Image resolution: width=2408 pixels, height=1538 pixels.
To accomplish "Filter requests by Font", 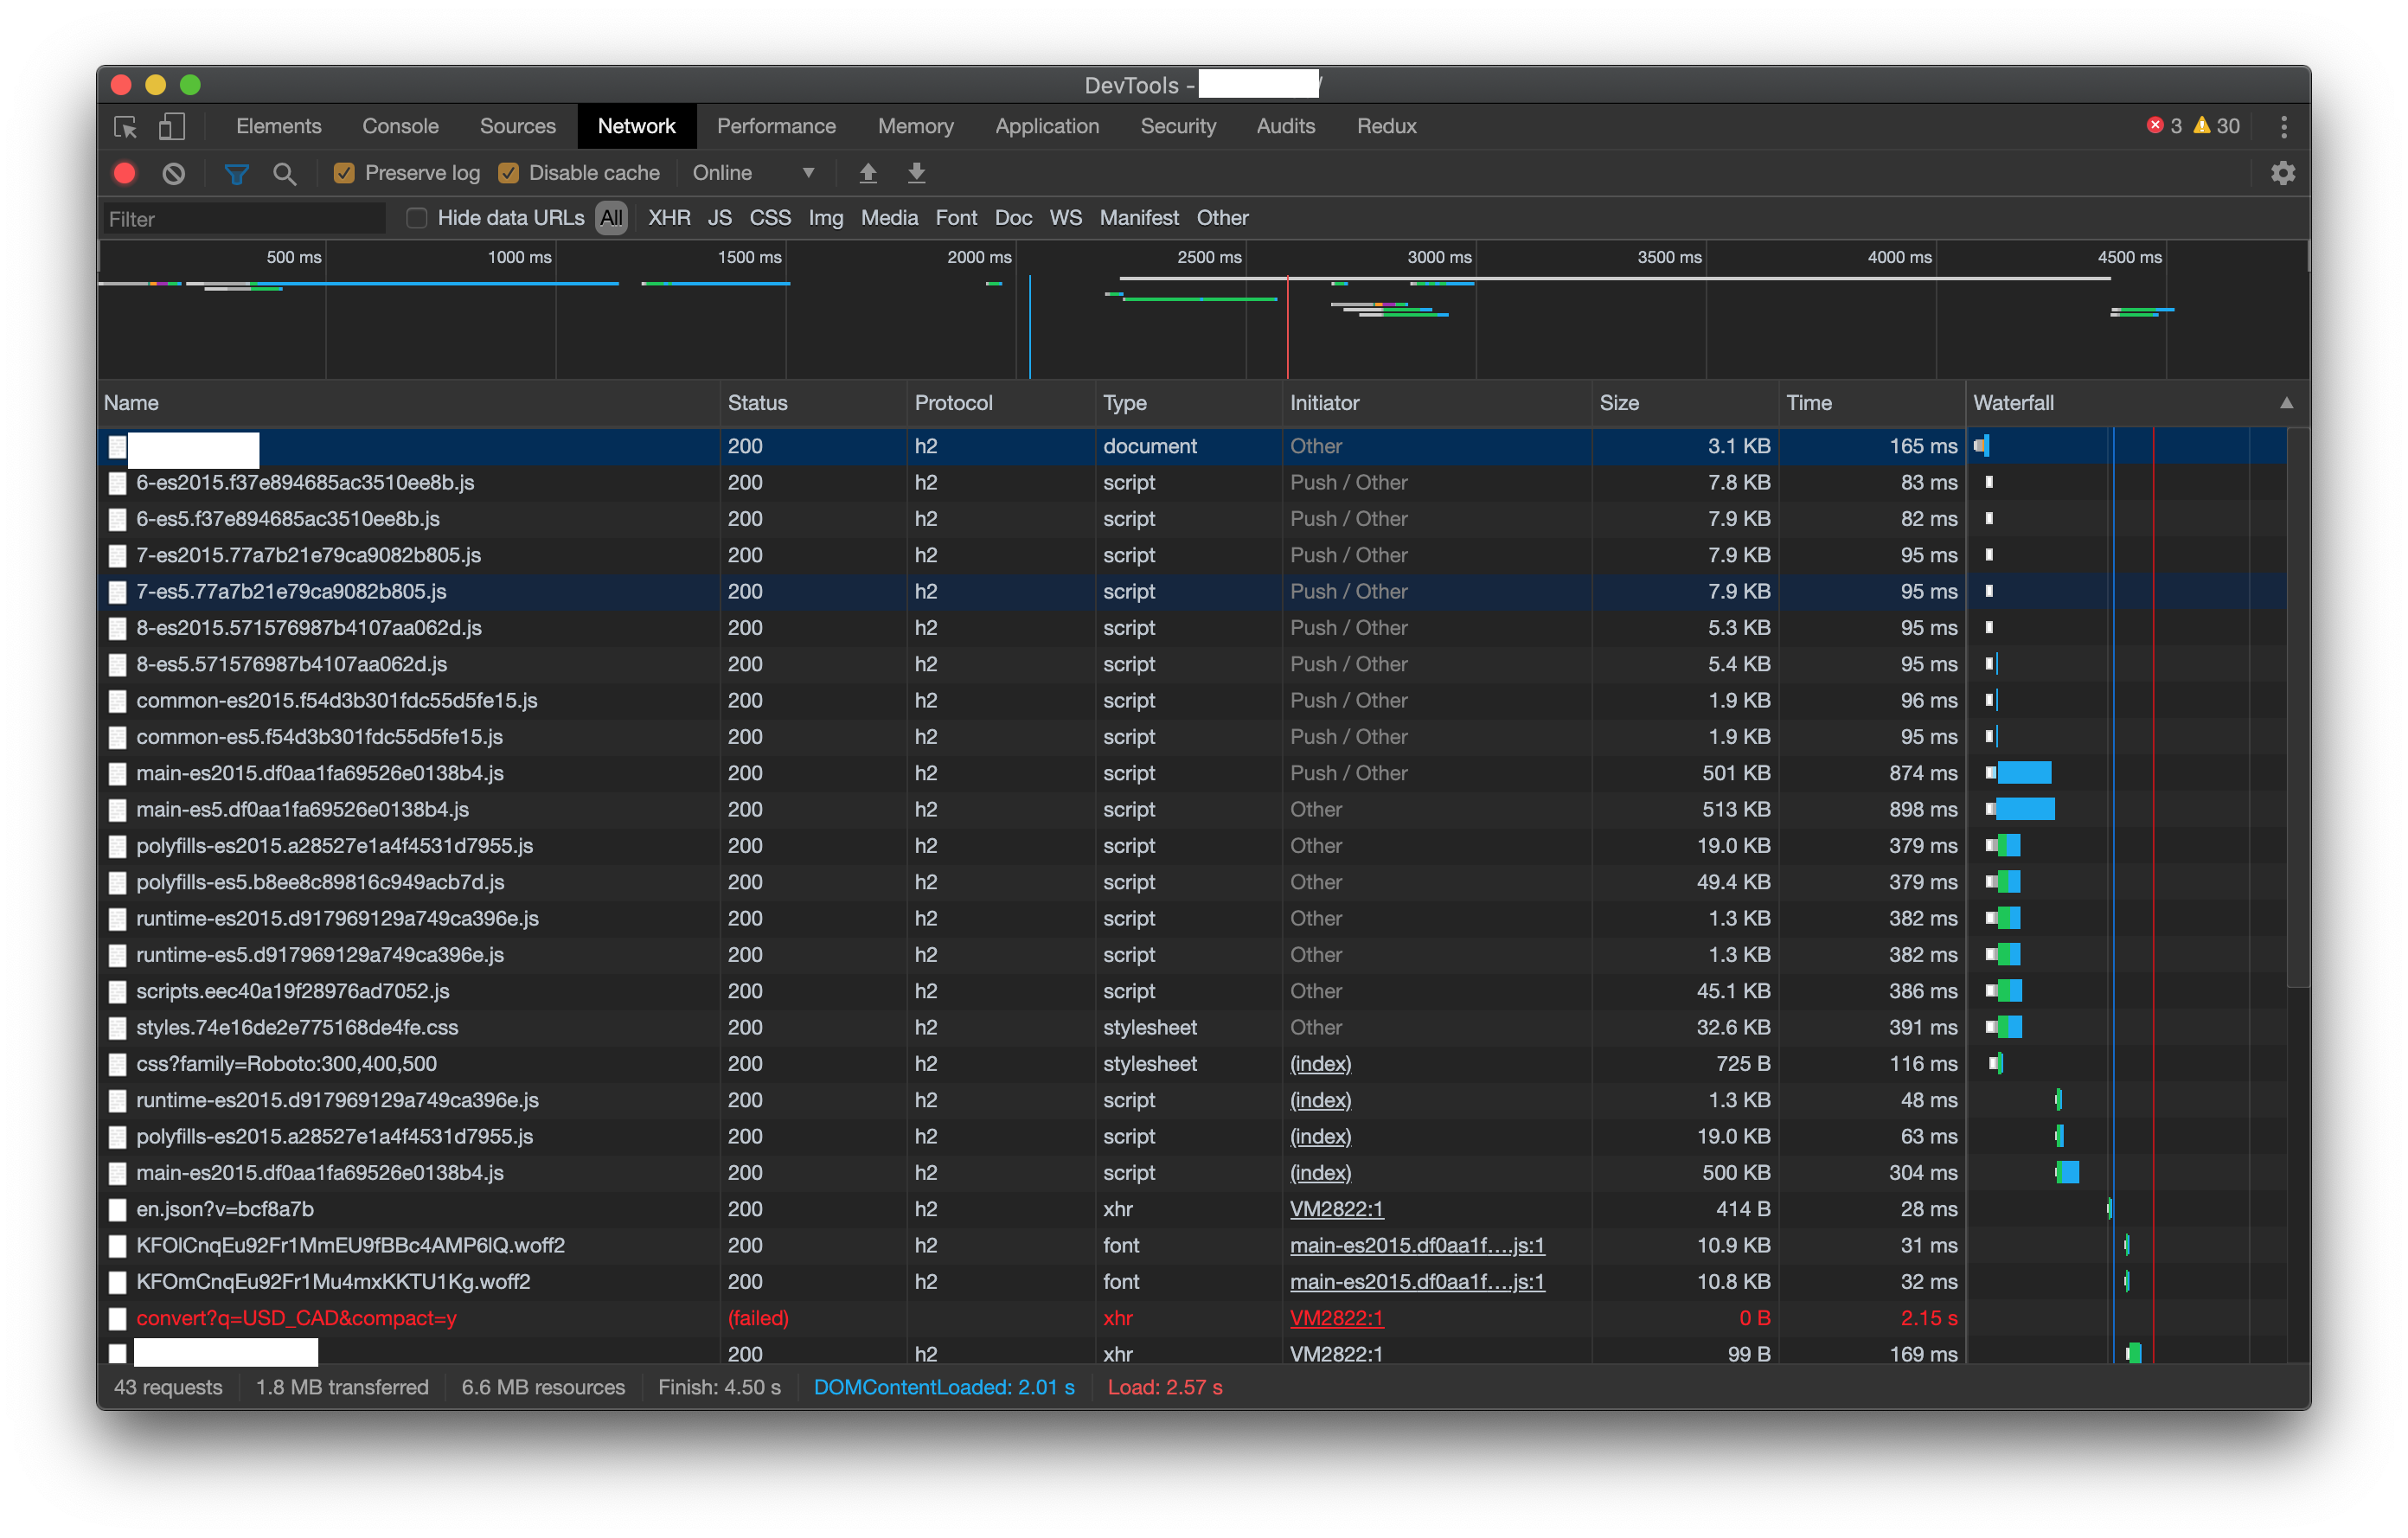I will 956,218.
